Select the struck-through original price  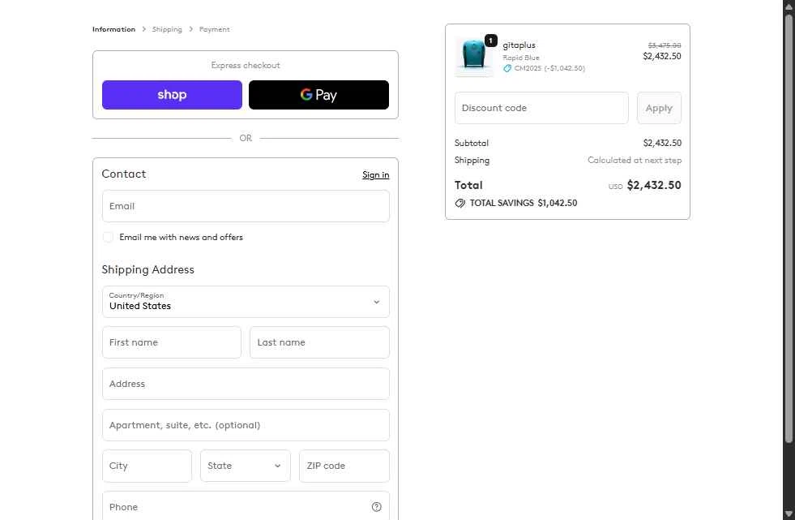pos(665,45)
